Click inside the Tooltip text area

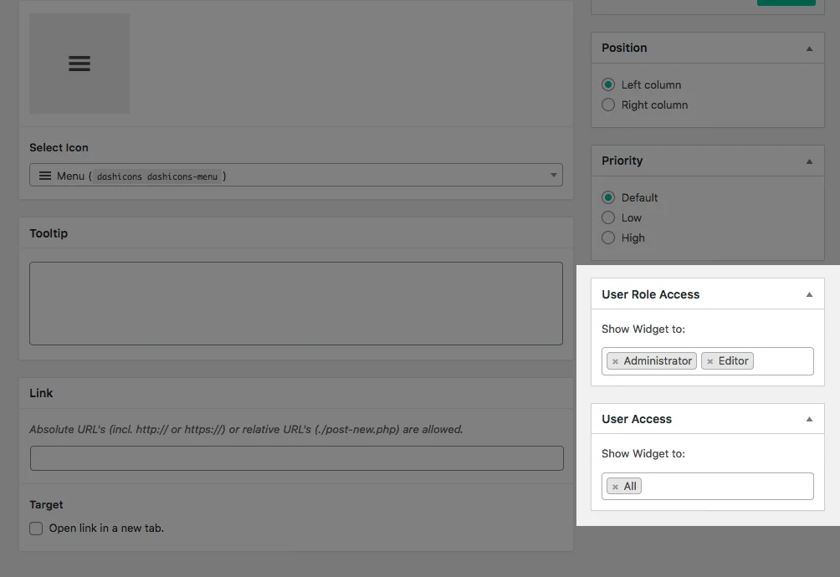click(x=295, y=303)
